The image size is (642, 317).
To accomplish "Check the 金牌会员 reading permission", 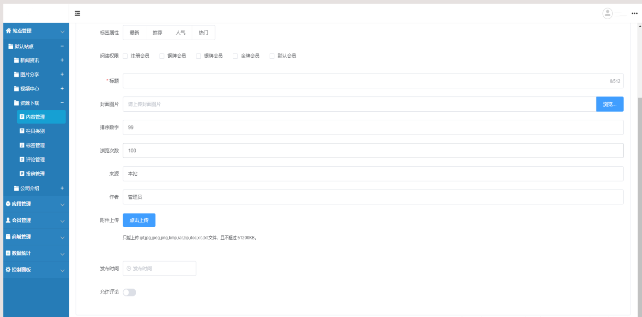I will coord(235,56).
